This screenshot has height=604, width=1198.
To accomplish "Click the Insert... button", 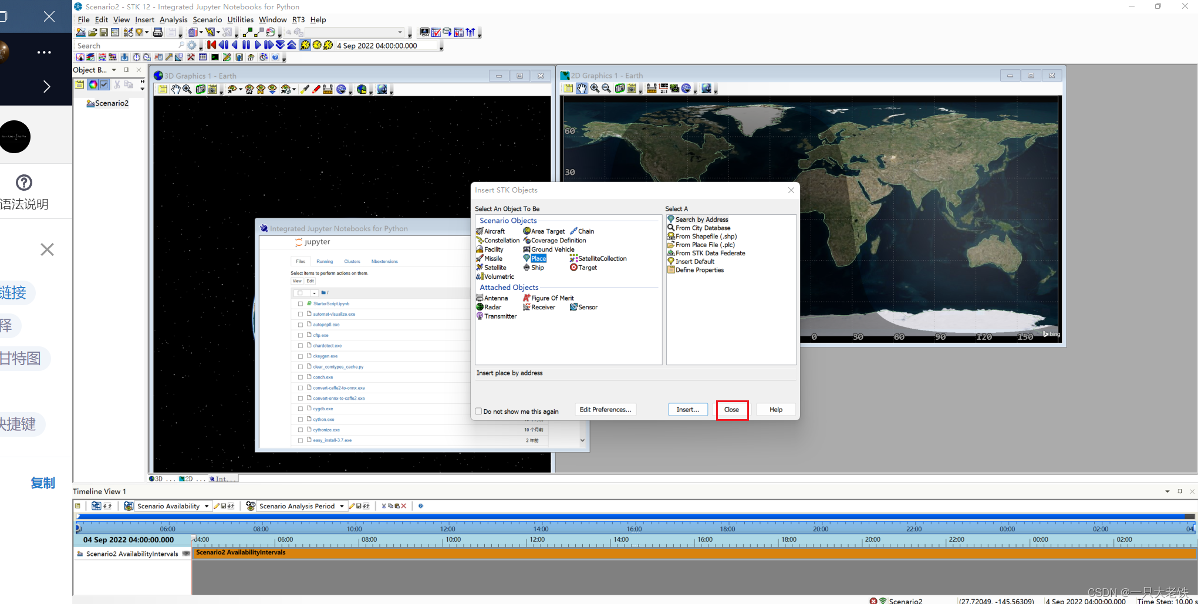I will tap(687, 410).
